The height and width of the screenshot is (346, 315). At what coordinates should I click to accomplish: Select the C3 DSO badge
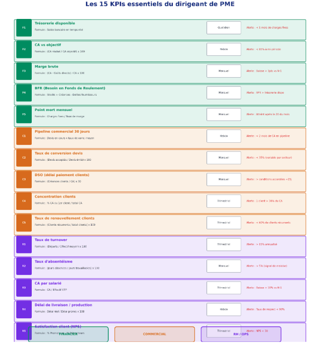pos(24,179)
